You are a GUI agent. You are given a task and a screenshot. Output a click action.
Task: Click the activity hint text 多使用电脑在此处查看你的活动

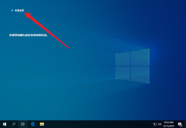click(28, 35)
